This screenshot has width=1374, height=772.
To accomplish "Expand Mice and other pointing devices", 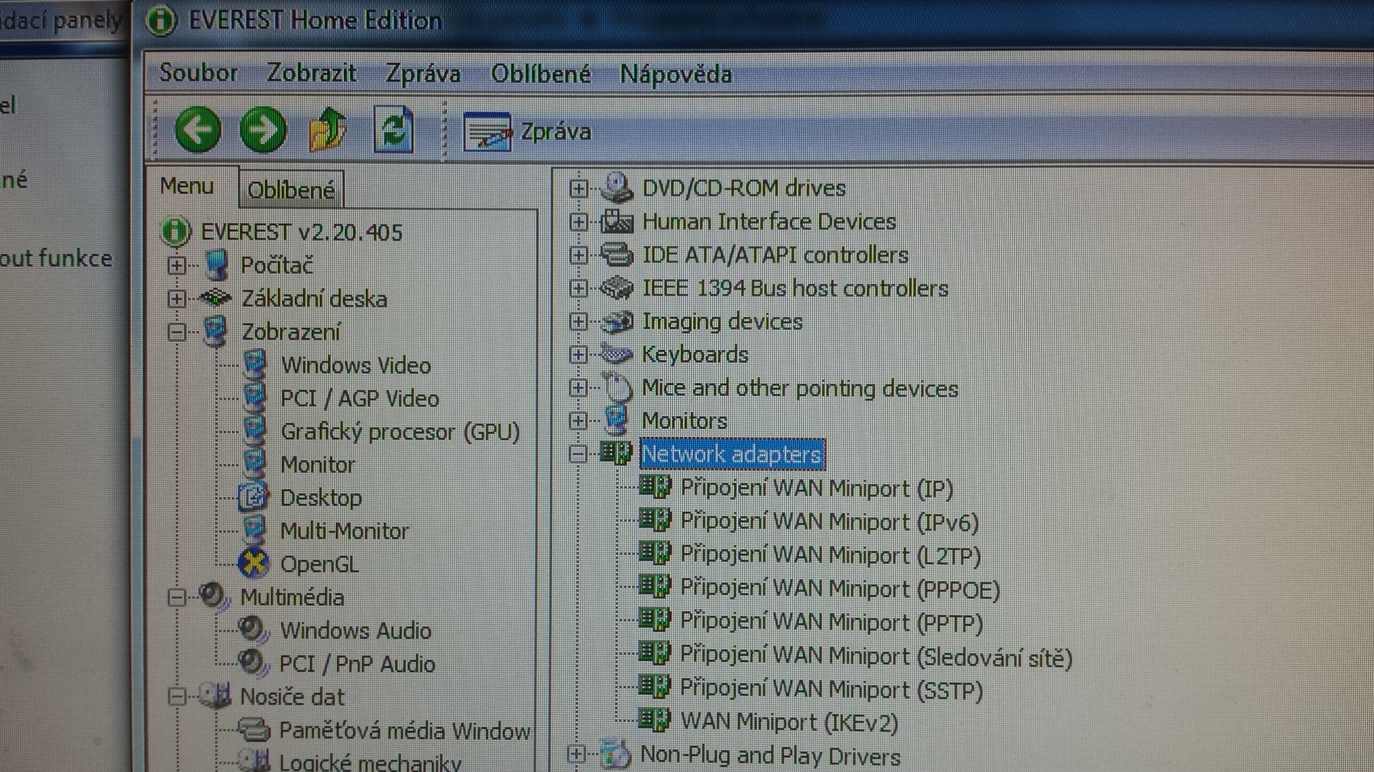I will pos(578,387).
